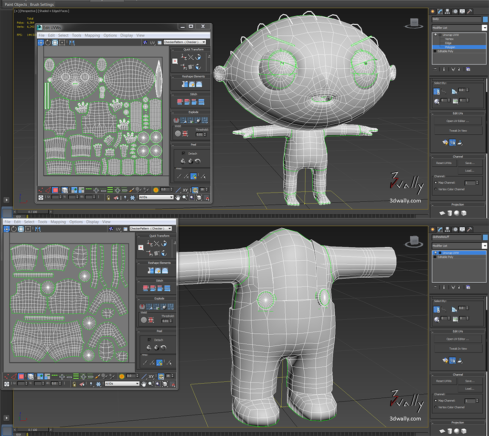Toggle the Detach checkbox in top Peel panel

183,153
